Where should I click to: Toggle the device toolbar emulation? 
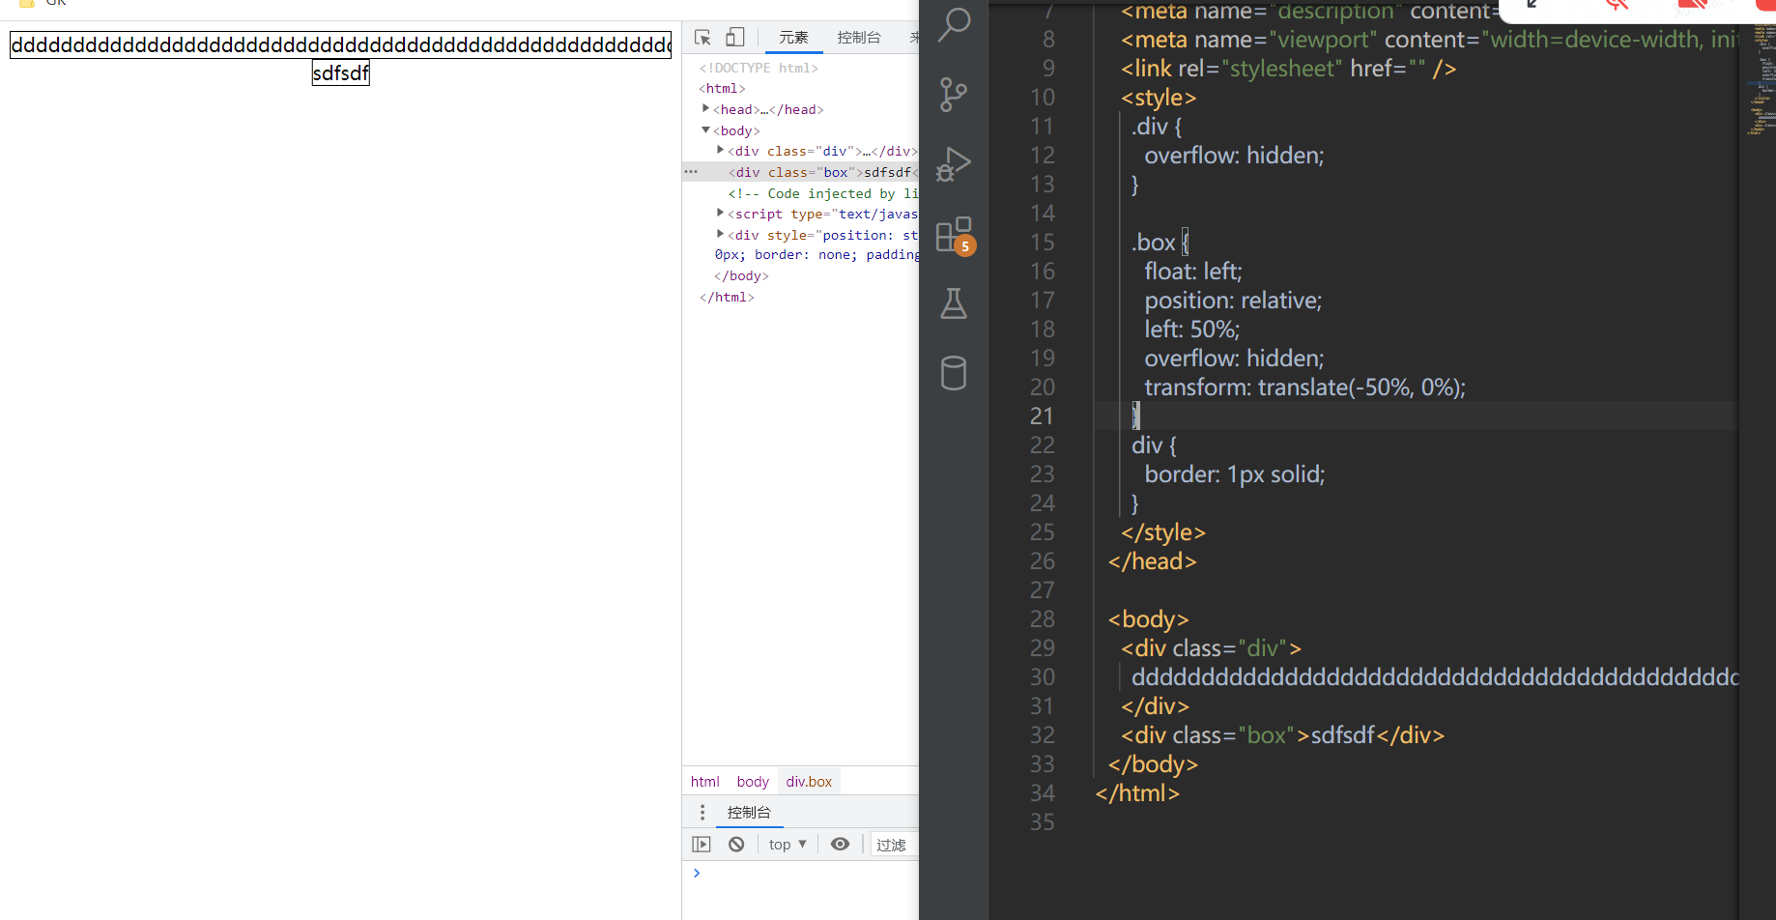735,38
